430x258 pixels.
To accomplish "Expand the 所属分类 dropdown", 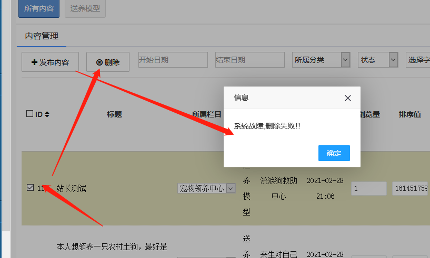I will 322,60.
